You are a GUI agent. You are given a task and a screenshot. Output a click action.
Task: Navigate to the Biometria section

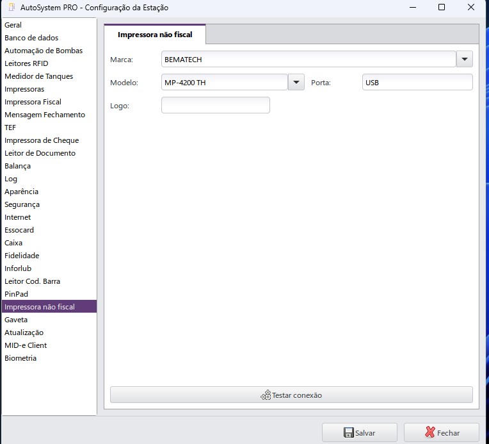(x=20, y=358)
